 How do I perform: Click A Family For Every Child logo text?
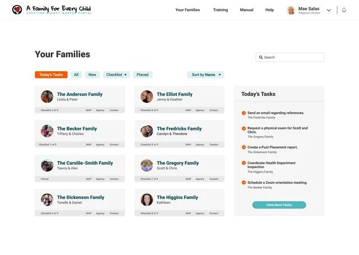(x=58, y=9)
